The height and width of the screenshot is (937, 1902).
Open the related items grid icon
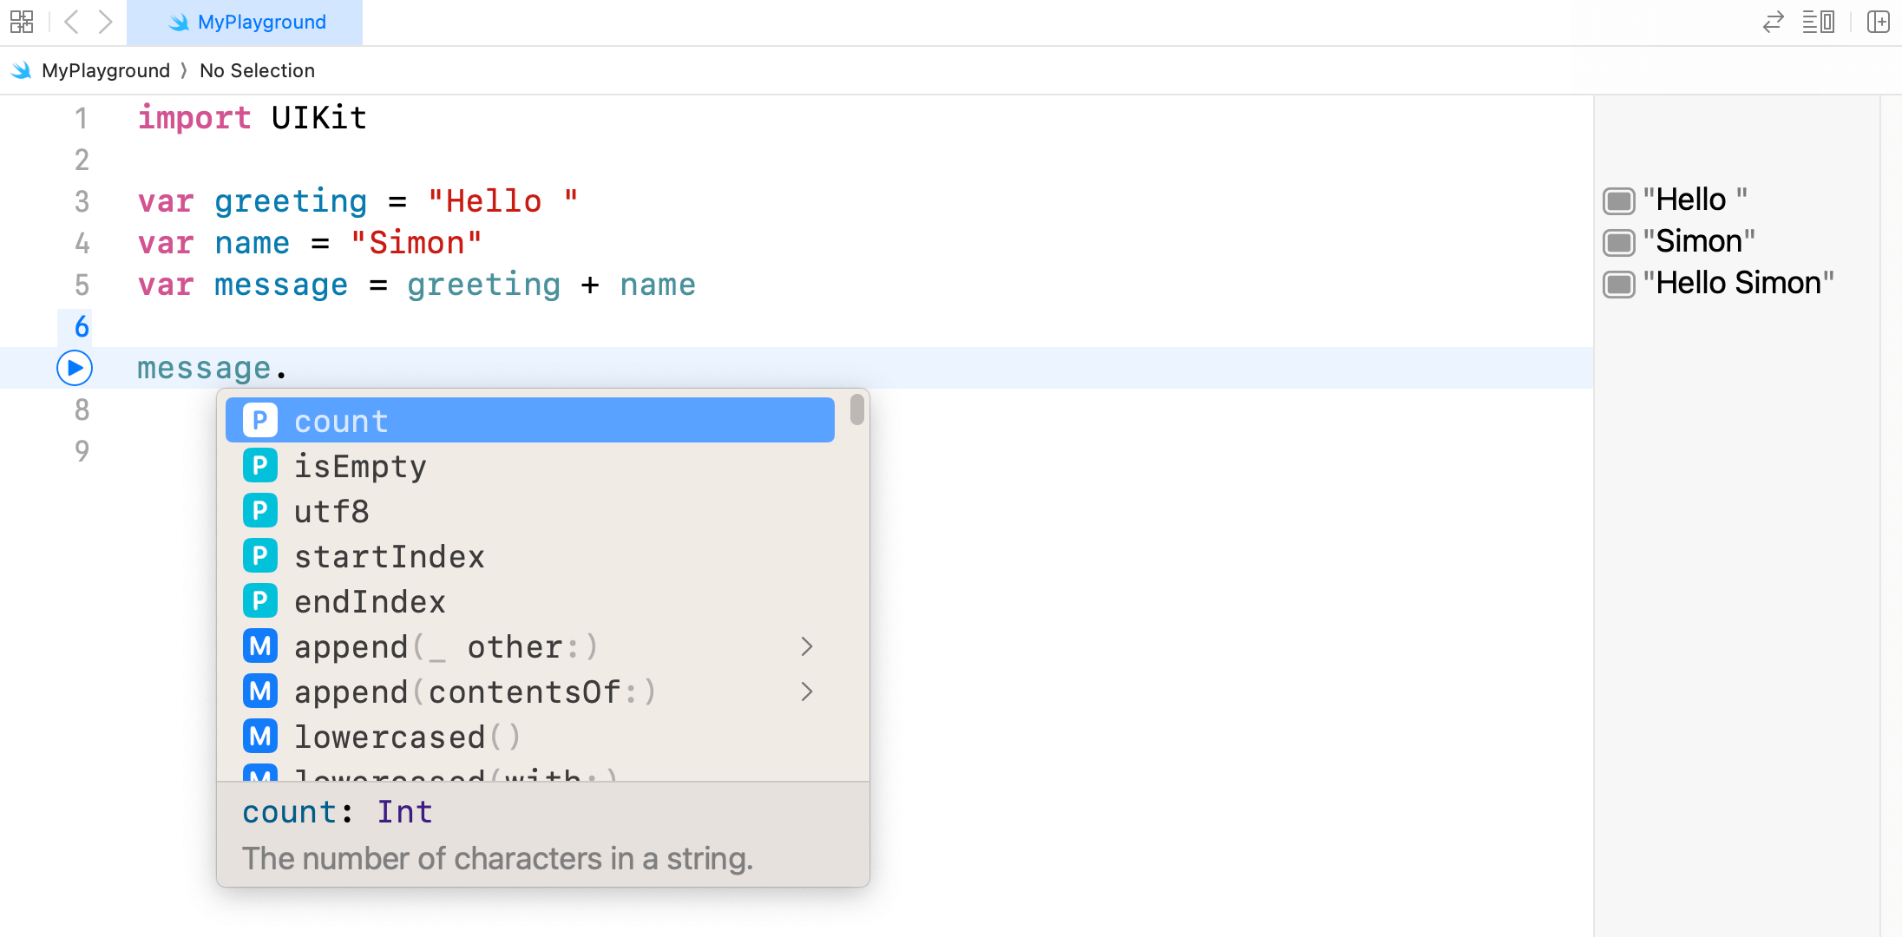(x=22, y=22)
